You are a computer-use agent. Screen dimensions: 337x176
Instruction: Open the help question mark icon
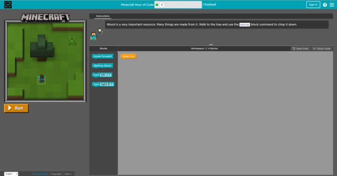(x=325, y=5)
